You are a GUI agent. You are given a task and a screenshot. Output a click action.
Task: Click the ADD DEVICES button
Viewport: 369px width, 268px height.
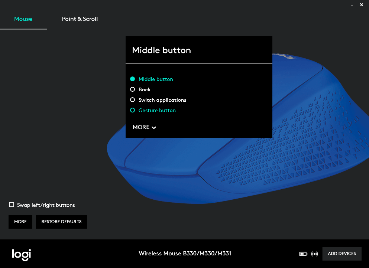(342, 254)
